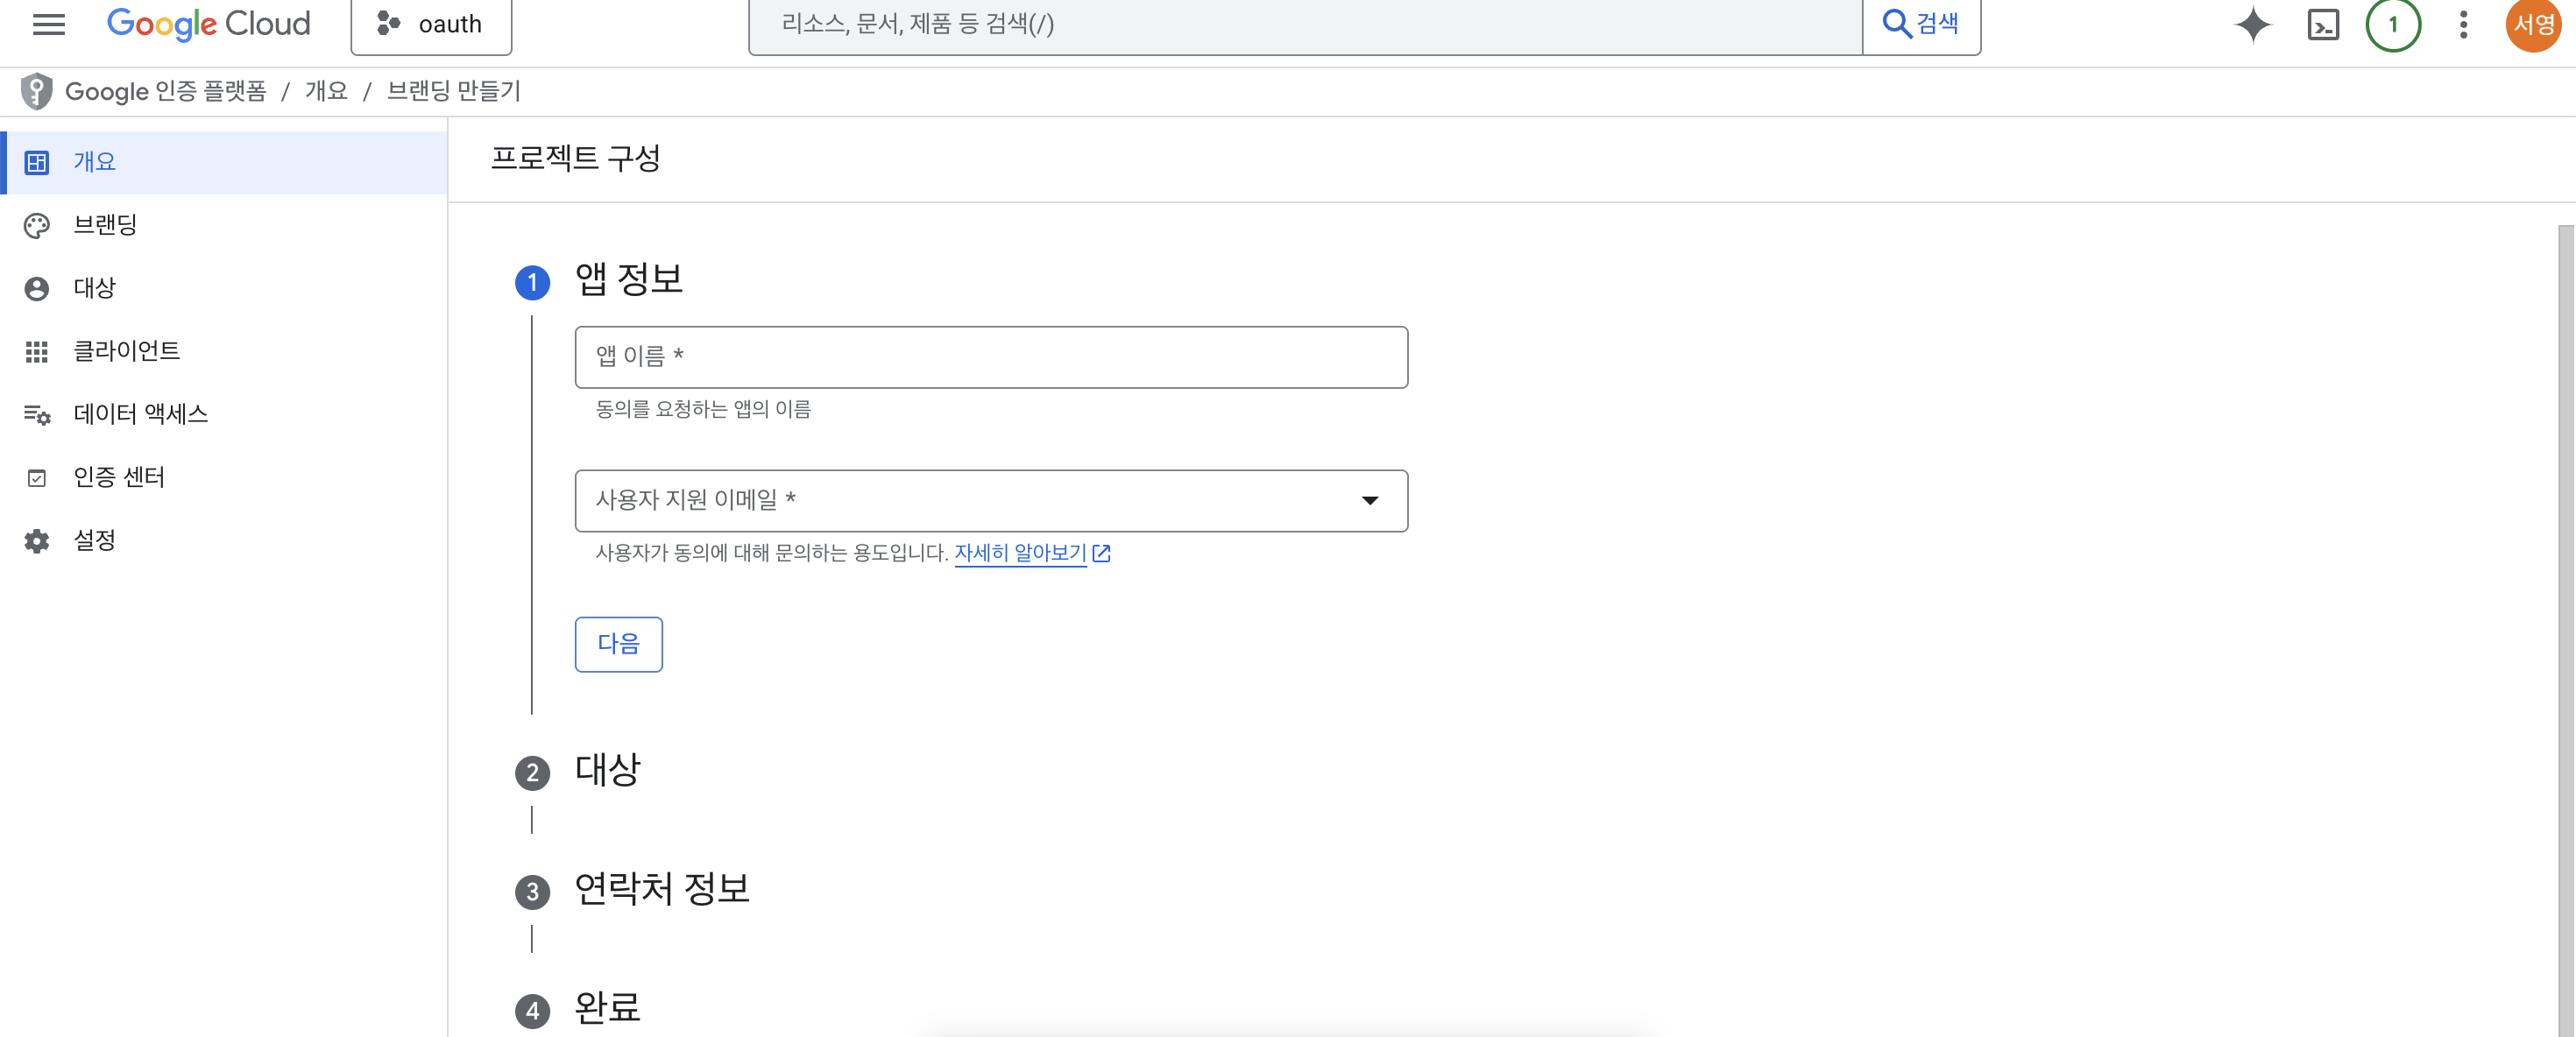Viewport: 2576px width, 1037px height.
Task: Click the orange 서영 account avatar
Action: (x=2533, y=24)
